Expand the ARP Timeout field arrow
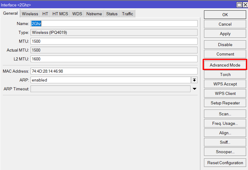The width and height of the screenshot is (248, 170). pos(194,89)
